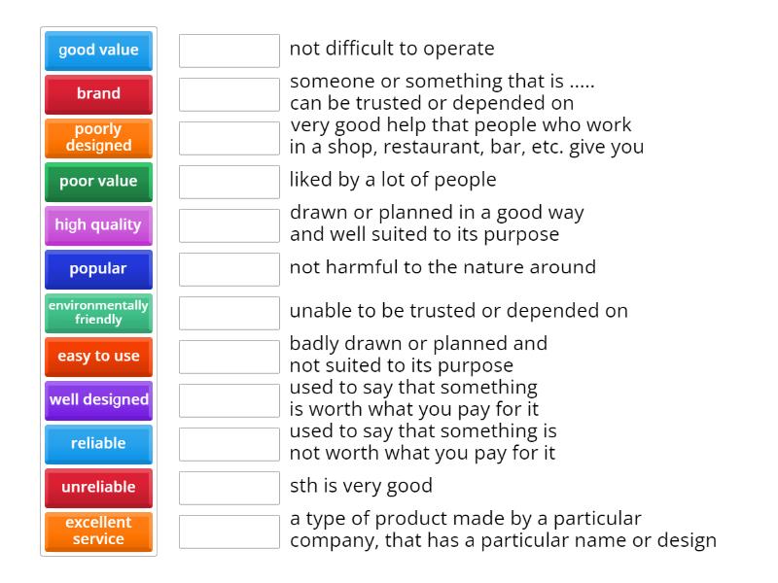This screenshot has width=778, height=583.
Task: Click box for 'unable to be trusted' definition
Action: [x=230, y=313]
